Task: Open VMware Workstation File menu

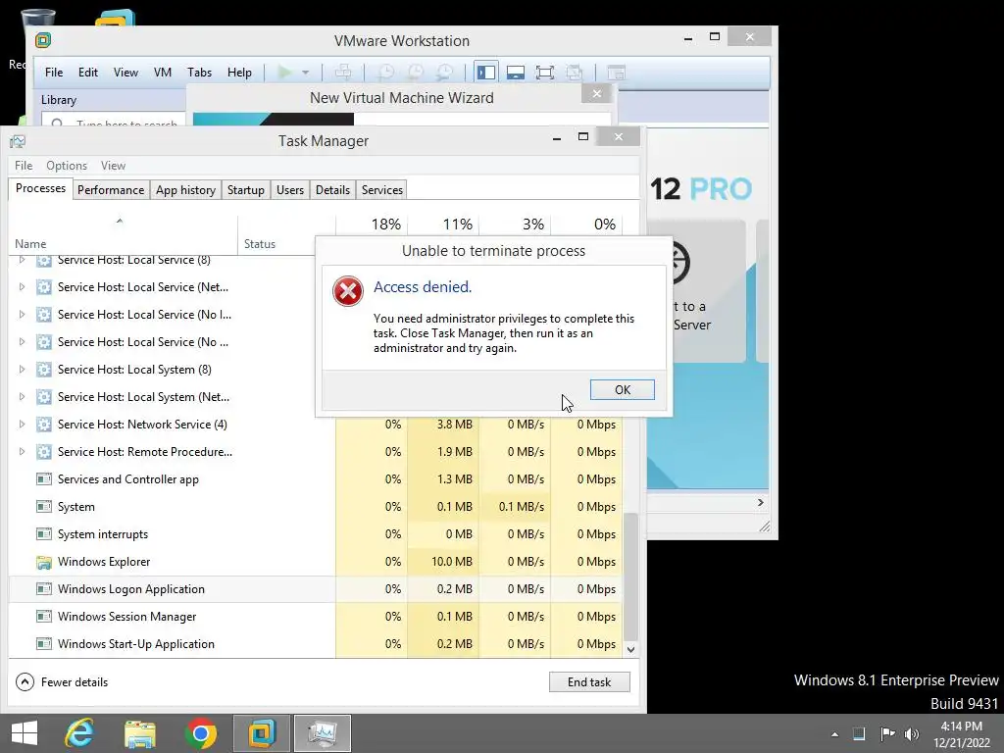Action: [x=54, y=73]
